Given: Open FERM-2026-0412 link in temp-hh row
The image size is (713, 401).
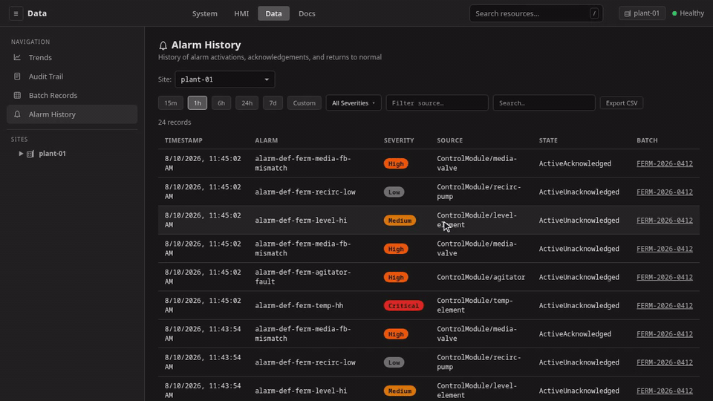Looking at the screenshot, I should click(664, 305).
